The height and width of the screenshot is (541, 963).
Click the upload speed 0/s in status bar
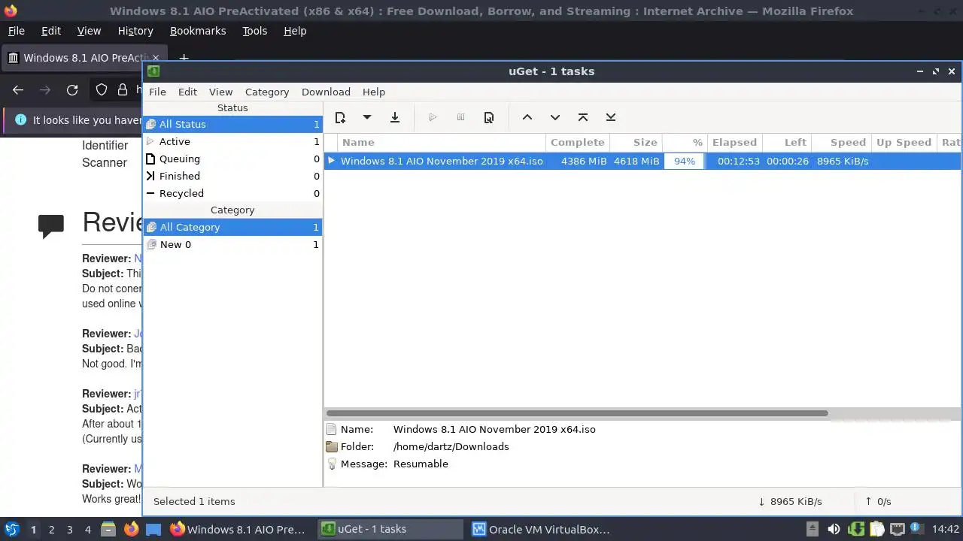coord(878,501)
